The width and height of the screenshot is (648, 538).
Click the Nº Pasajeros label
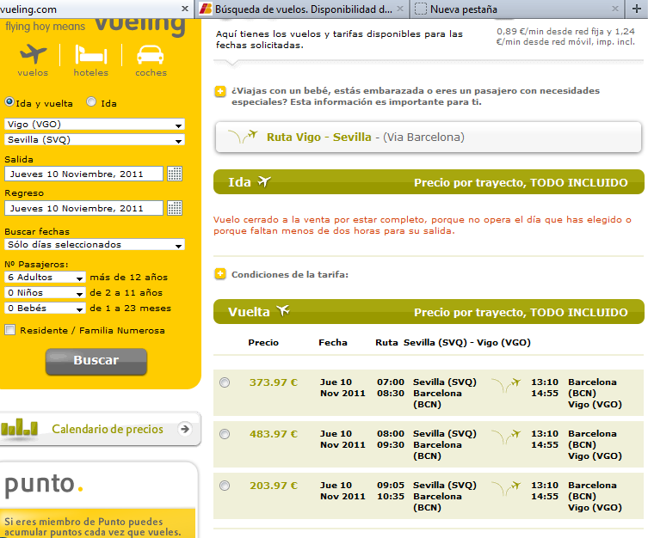(36, 264)
